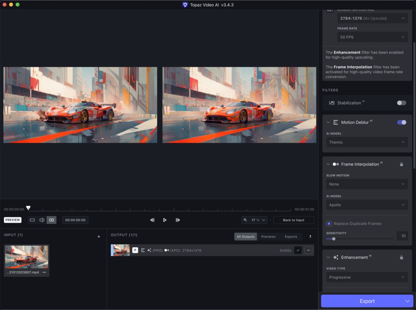Click the Enhancement lock icon

401,257
